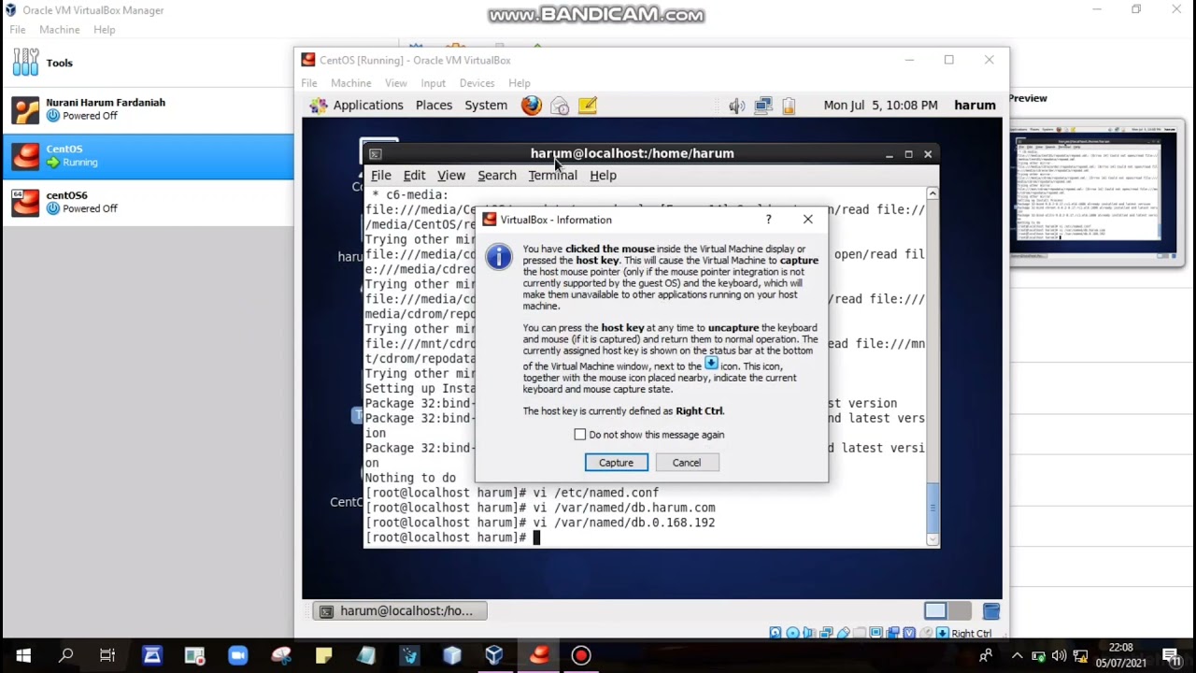Close the VirtualBox Information dialog
Viewport: 1196px width, 673px height.
(808, 220)
